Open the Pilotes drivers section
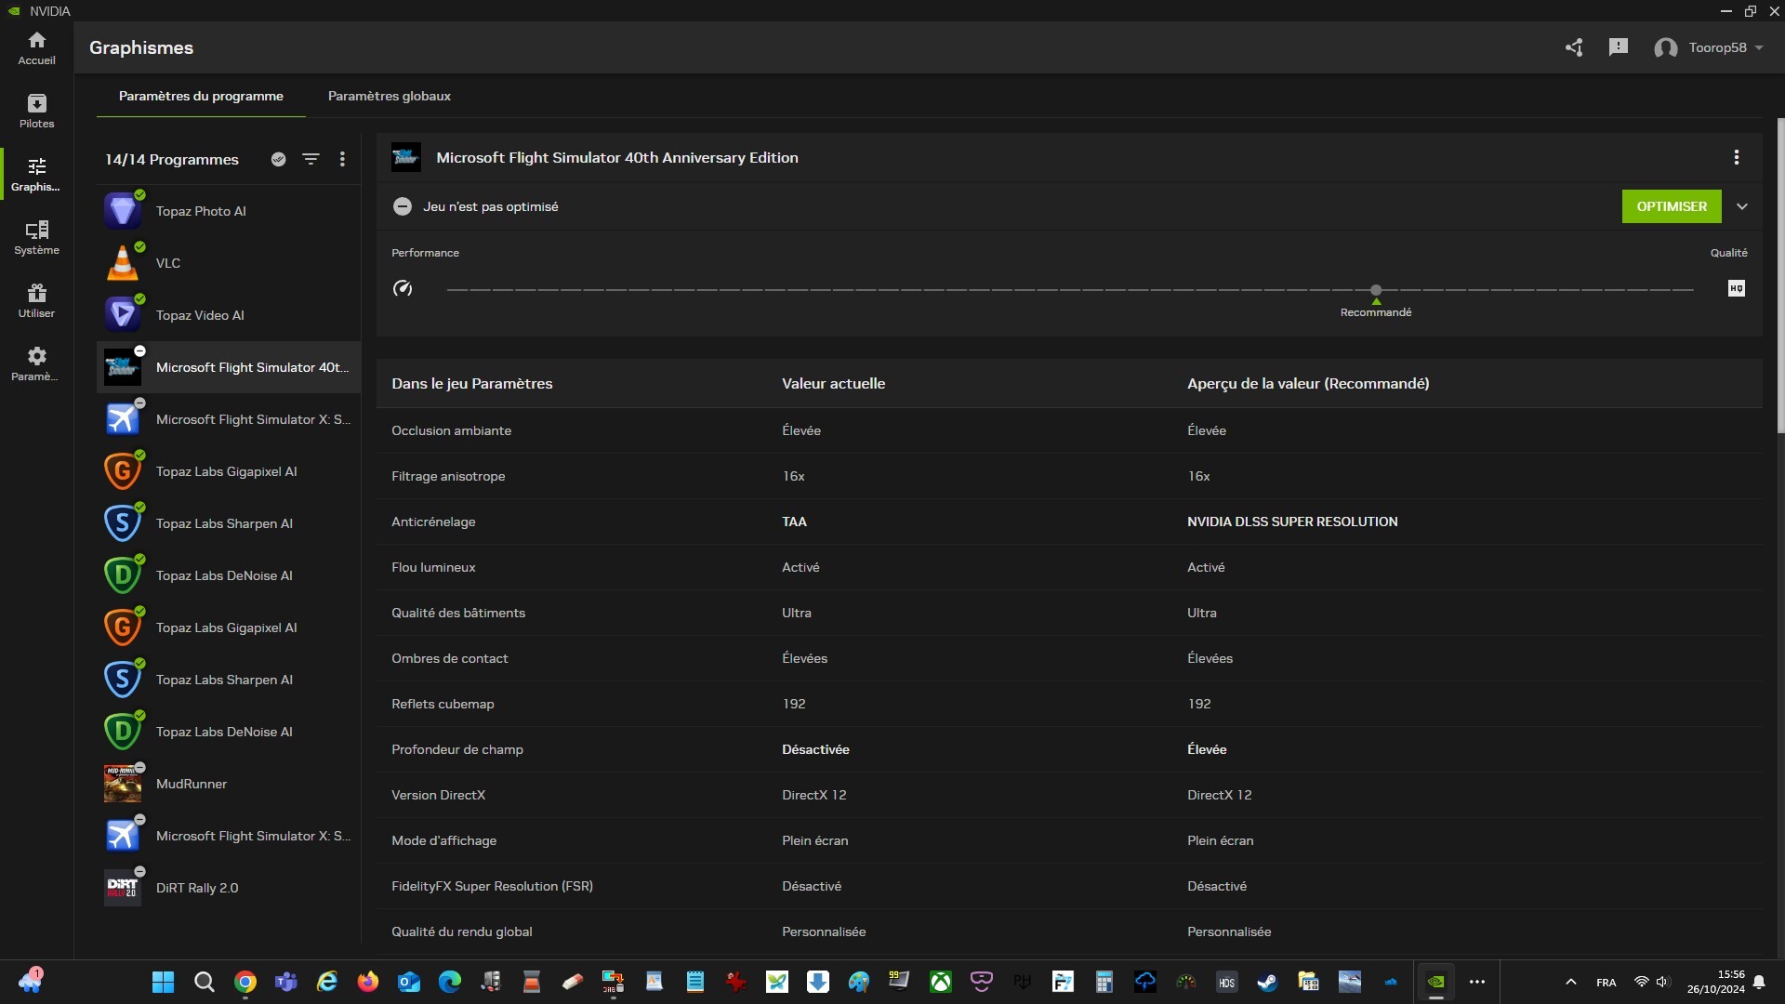The height and width of the screenshot is (1004, 1785). (36, 111)
